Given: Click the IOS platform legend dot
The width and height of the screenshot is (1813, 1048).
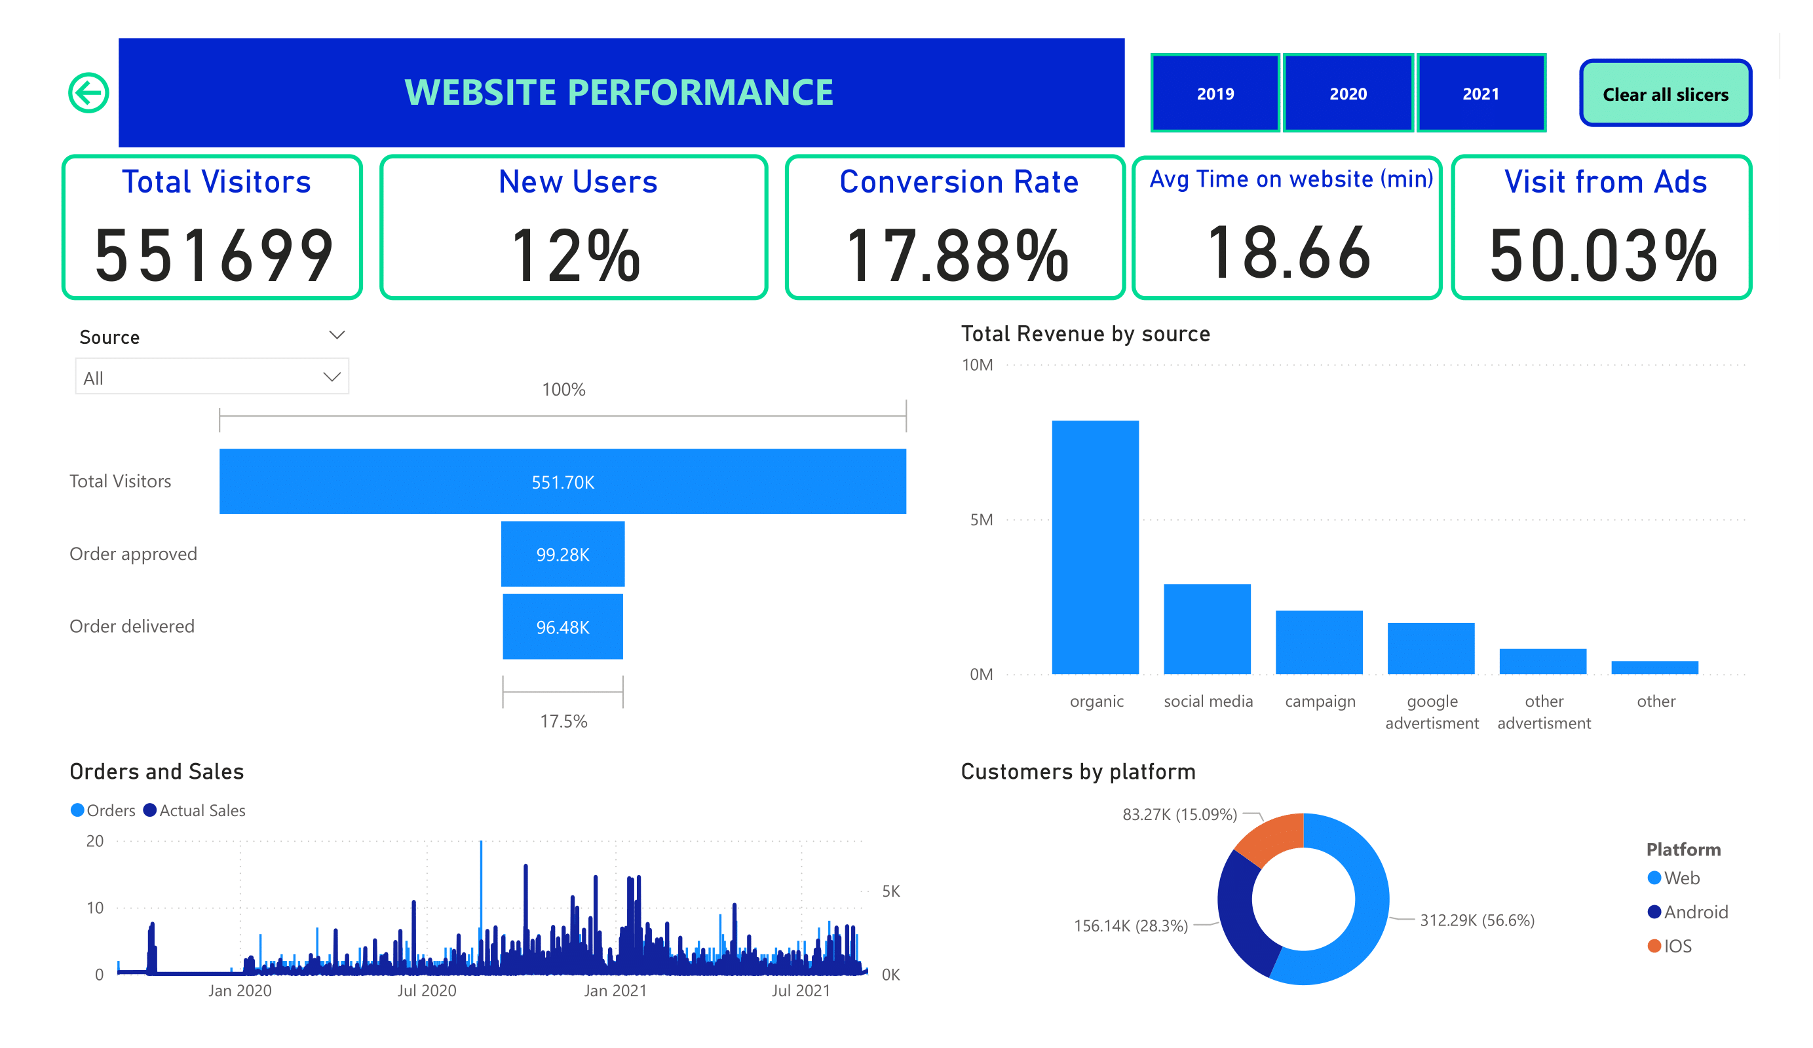Looking at the screenshot, I should pos(1653,945).
